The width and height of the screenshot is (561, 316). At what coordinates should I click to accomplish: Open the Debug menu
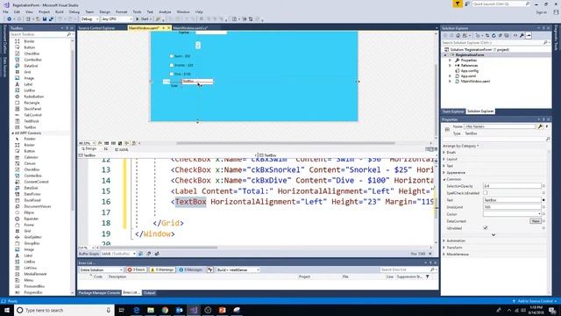click(74, 11)
